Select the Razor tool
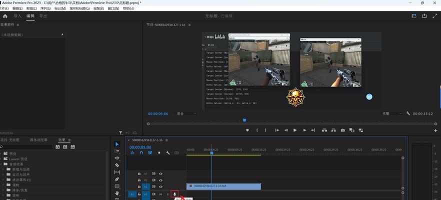This screenshot has width=441, height=200. tap(117, 165)
